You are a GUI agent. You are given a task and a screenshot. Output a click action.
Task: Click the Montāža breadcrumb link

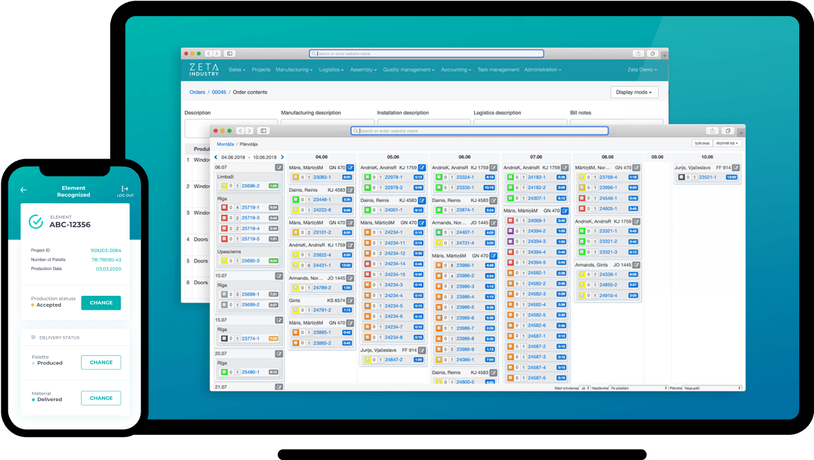(x=225, y=144)
